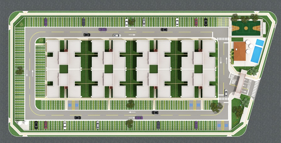This screenshot has height=143, width=281.
Task: Select the large blue swimming pool
Action: pos(257,53)
